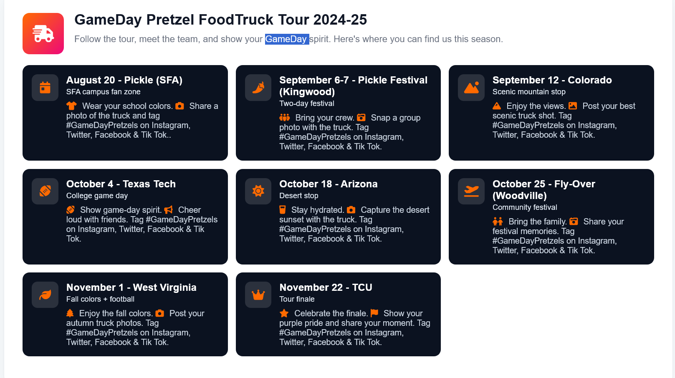Click the 'Tour finale' subtitle text

coord(297,299)
